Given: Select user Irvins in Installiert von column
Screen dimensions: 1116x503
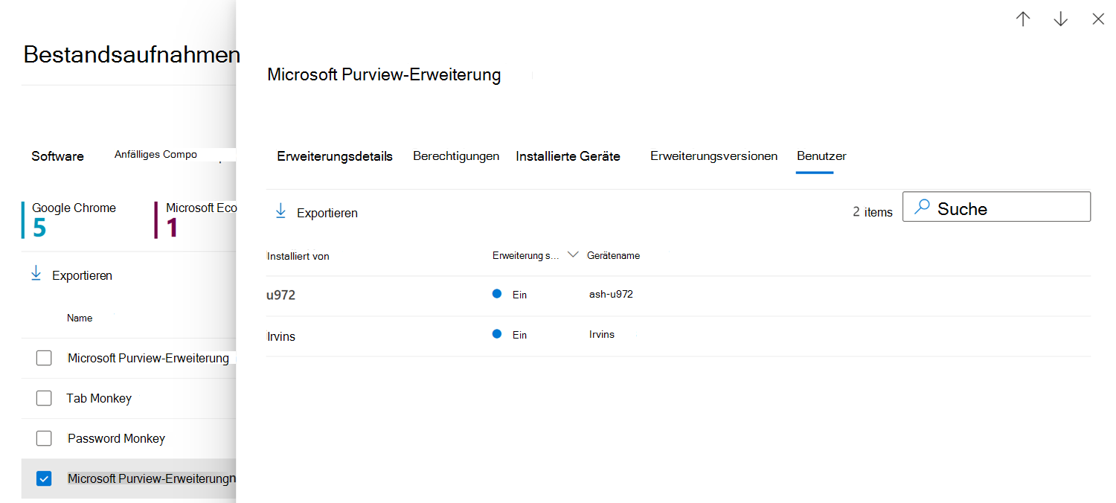Looking at the screenshot, I should (x=281, y=336).
